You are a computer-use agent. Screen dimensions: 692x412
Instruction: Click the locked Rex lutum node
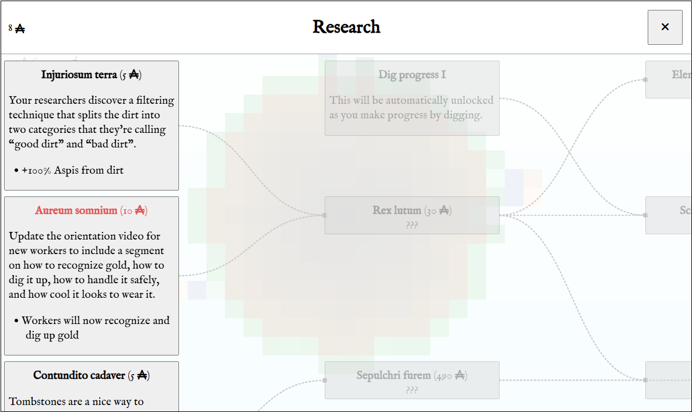coord(412,215)
